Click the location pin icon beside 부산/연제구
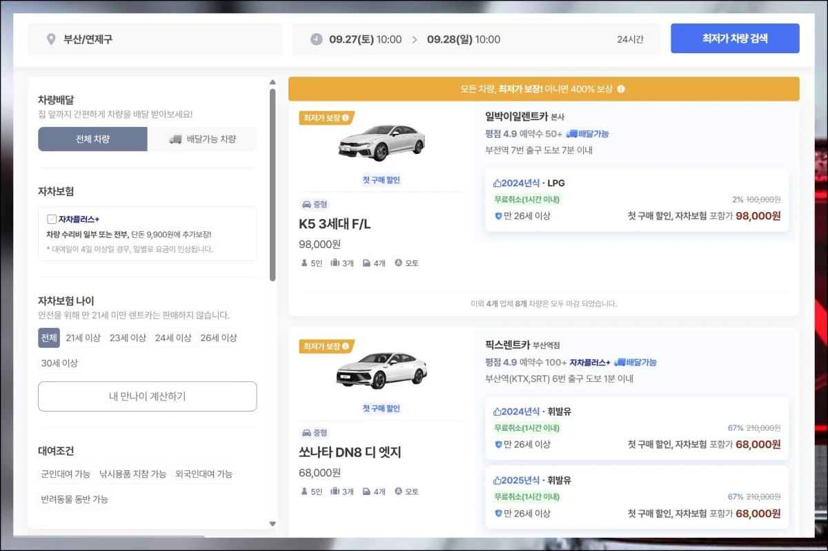 pos(51,39)
